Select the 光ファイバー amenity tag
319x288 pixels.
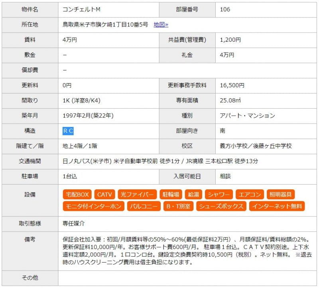[x=137, y=195]
